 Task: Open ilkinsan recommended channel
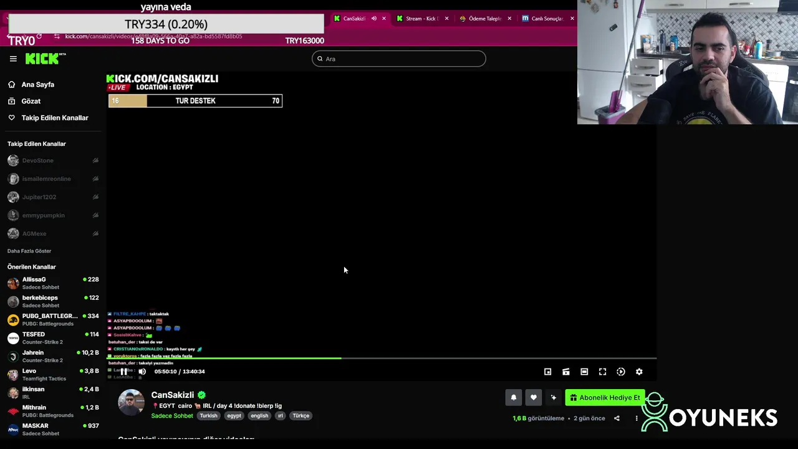coord(53,393)
